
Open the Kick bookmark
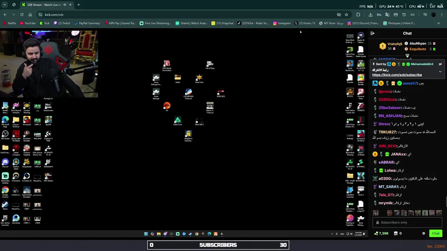pyautogui.click(x=44, y=23)
